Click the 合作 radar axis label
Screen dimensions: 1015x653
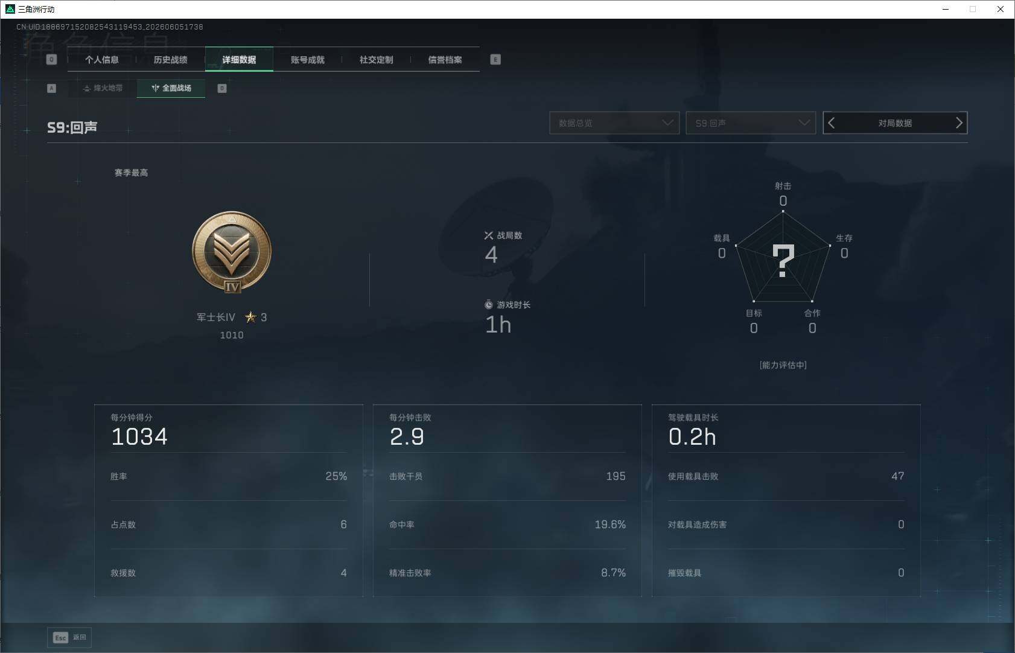click(x=812, y=313)
